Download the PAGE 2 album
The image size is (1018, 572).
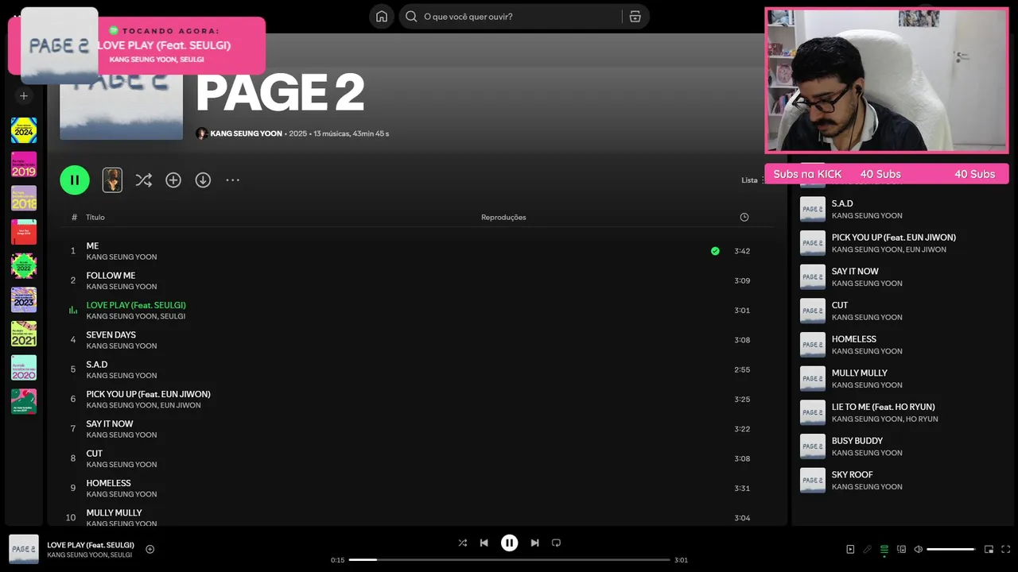click(x=203, y=180)
